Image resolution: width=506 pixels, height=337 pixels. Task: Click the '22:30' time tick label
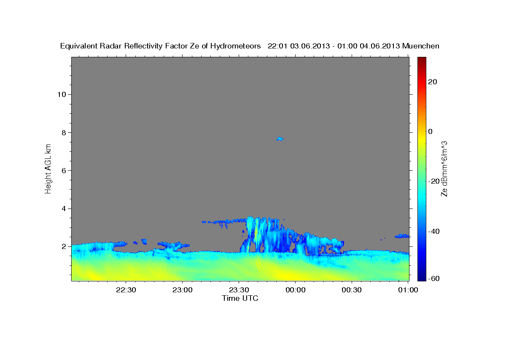click(x=126, y=290)
